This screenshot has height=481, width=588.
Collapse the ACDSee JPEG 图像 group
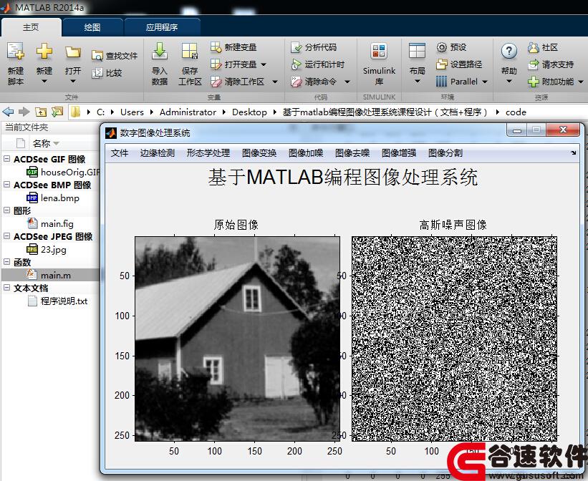click(x=6, y=236)
